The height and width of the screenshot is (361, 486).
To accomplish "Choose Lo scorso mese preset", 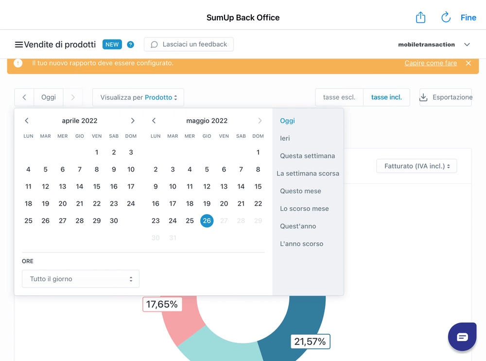I will (x=304, y=209).
